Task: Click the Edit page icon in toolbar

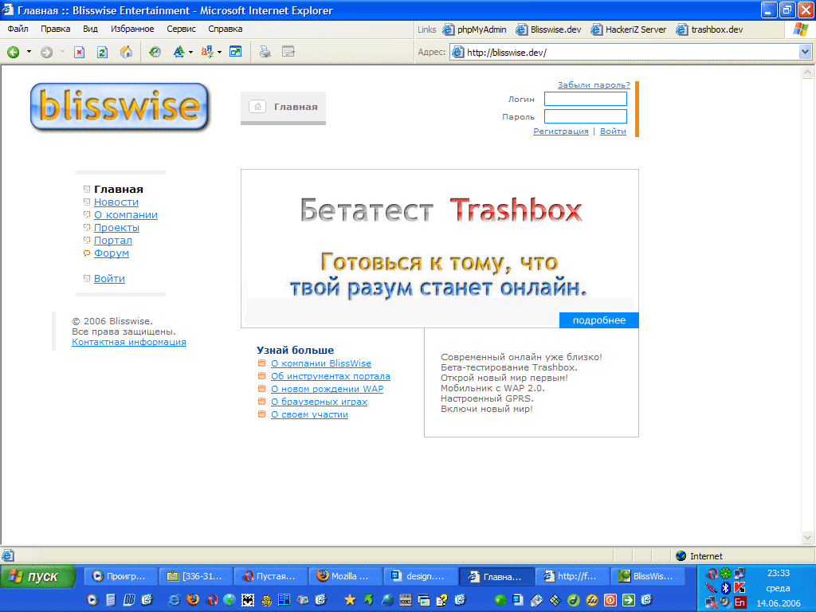Action: tap(288, 52)
